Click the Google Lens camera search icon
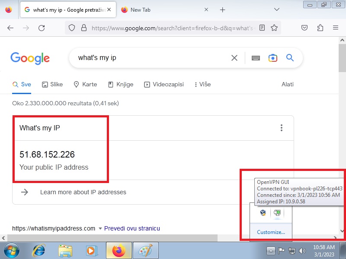The height and width of the screenshot is (259, 346). click(272, 58)
